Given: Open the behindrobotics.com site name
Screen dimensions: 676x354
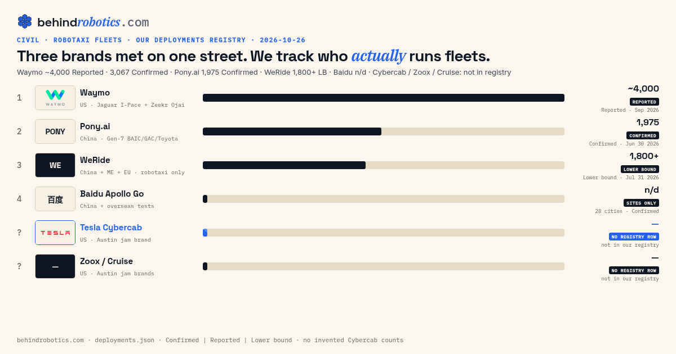Looking at the screenshot, I should click(x=93, y=22).
